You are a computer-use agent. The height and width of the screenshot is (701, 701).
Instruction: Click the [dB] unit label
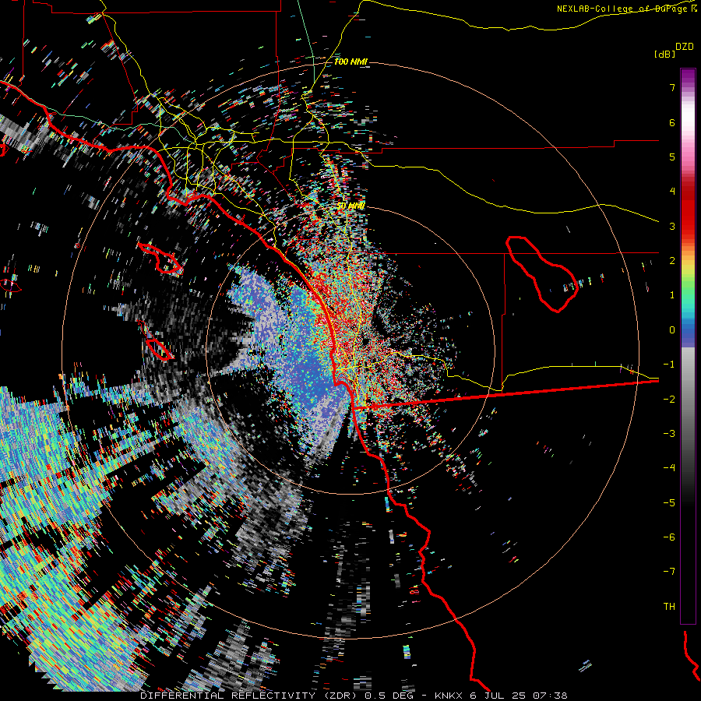pyautogui.click(x=665, y=54)
